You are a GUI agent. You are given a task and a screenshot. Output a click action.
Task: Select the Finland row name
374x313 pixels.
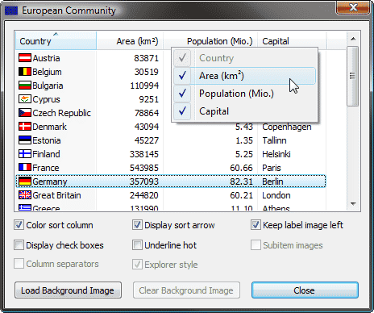click(x=46, y=154)
